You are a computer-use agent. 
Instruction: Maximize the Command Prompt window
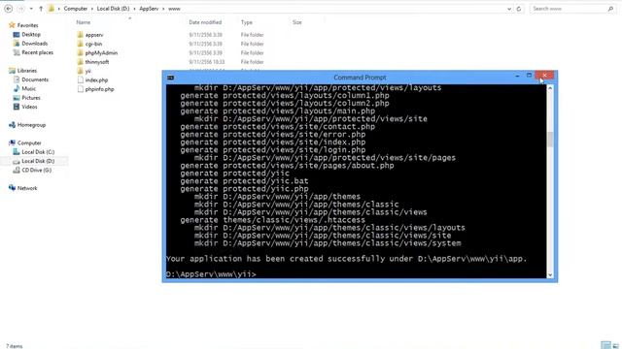pyautogui.click(x=529, y=76)
